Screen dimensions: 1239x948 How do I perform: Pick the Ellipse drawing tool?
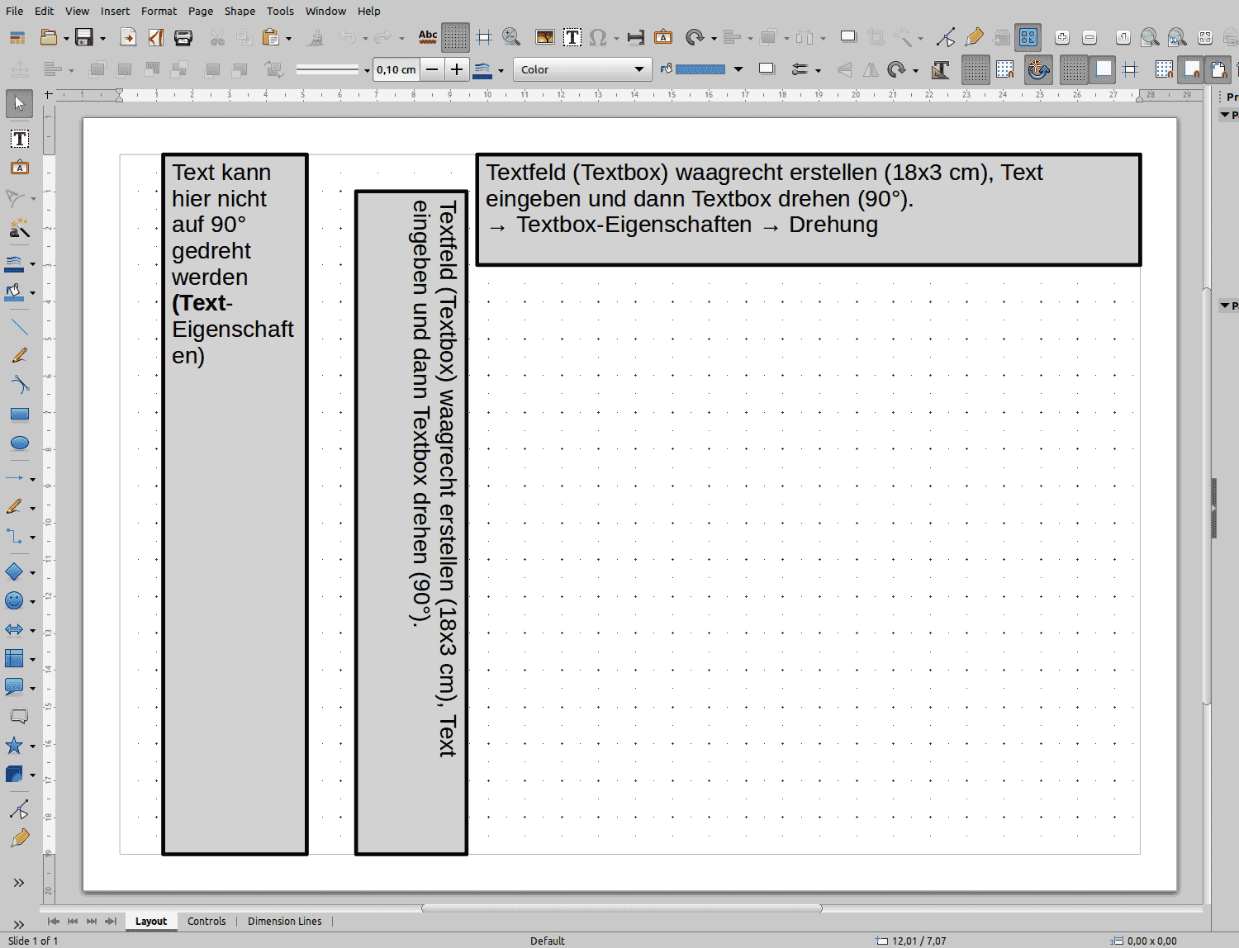pos(19,443)
